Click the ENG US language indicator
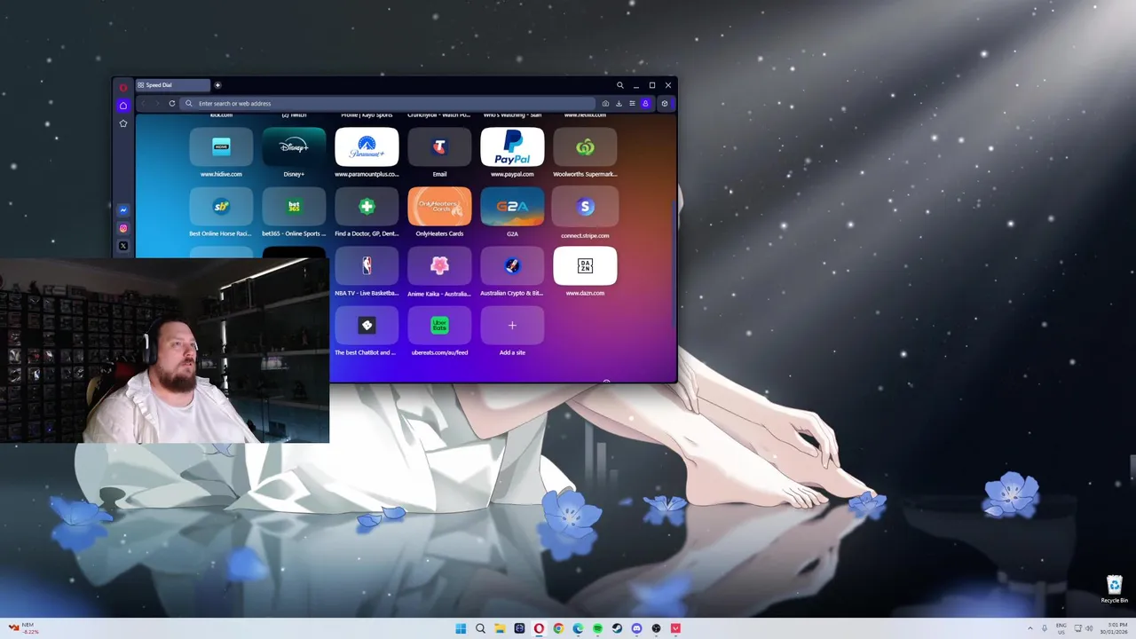This screenshot has height=639, width=1136. click(x=1061, y=628)
